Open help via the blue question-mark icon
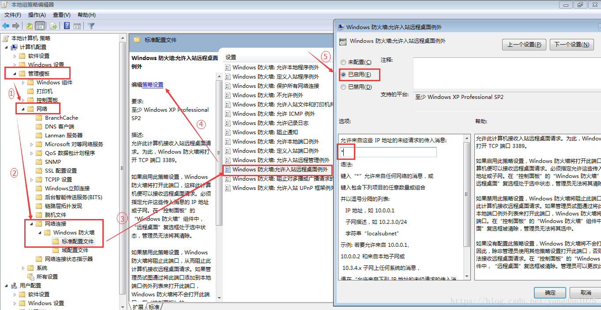The image size is (601, 310). [67, 26]
